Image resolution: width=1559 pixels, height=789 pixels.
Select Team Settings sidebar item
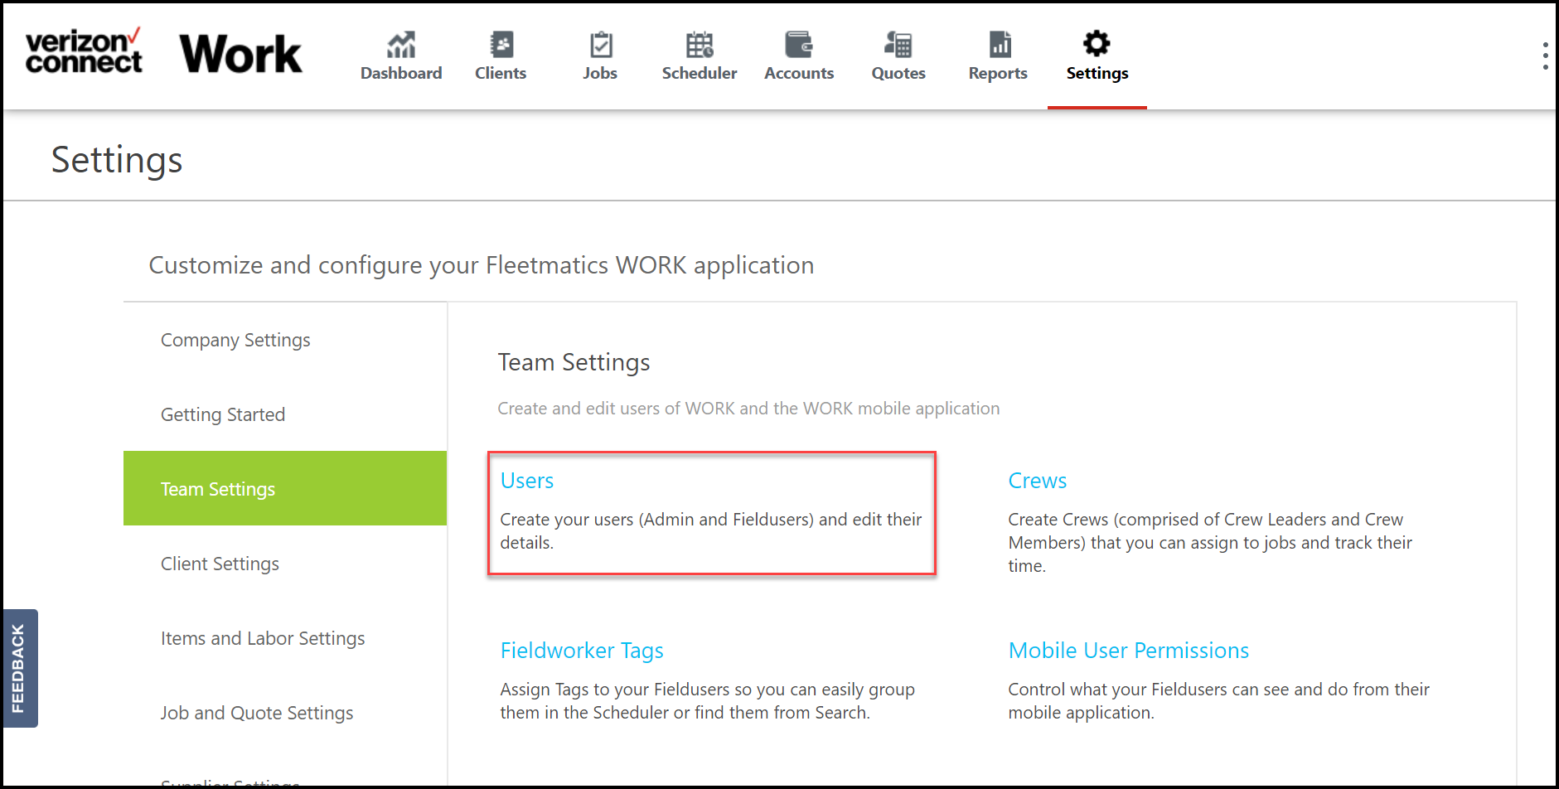[x=285, y=488]
